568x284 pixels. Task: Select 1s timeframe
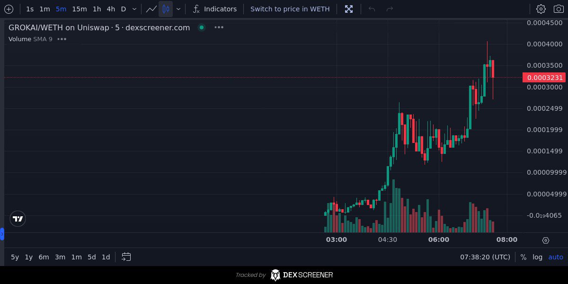(30, 9)
